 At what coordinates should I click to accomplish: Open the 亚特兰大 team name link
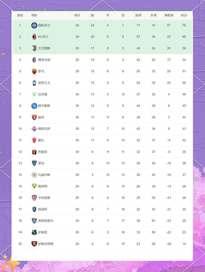tap(44, 83)
